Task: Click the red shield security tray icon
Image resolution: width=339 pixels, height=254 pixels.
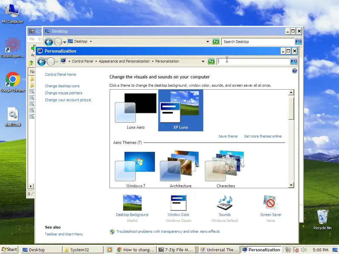Action: pyautogui.click(x=296, y=250)
